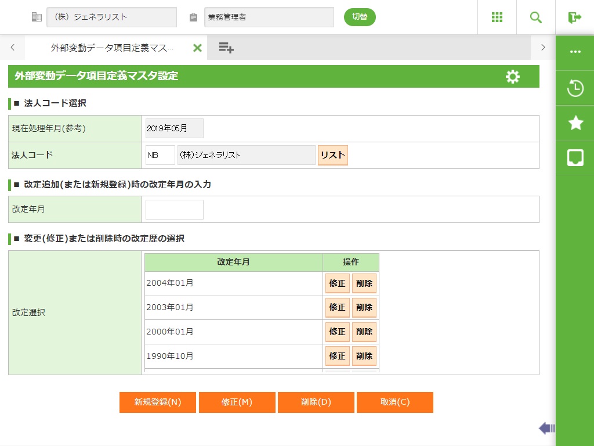Screen dimensions: 594x446
Task: Click the search magnifier icon
Action: click(x=536, y=17)
